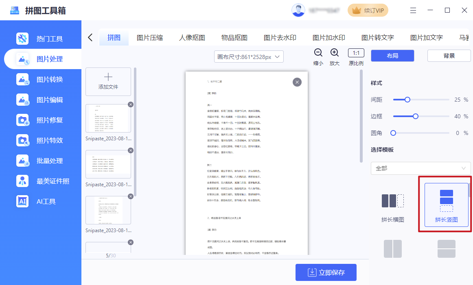Zoom in with the 放大 icon
This screenshot has height=285, width=473.
coord(334,53)
